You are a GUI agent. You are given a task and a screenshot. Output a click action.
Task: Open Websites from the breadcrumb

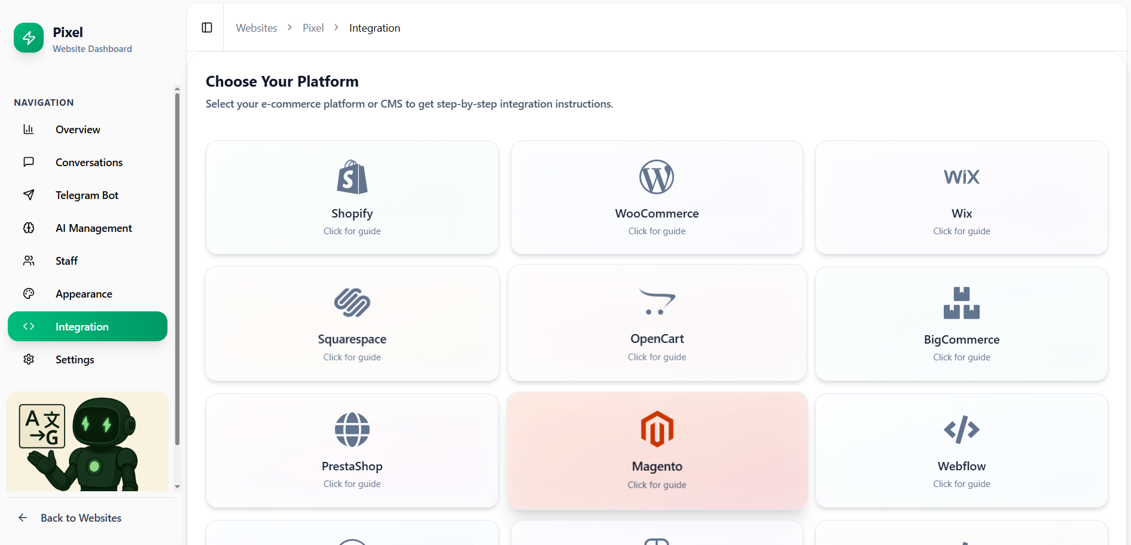coord(256,27)
